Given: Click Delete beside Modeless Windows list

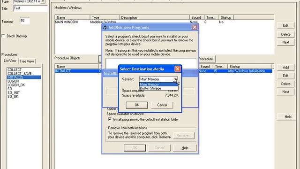Looking at the screenshot, I should 285,34.
